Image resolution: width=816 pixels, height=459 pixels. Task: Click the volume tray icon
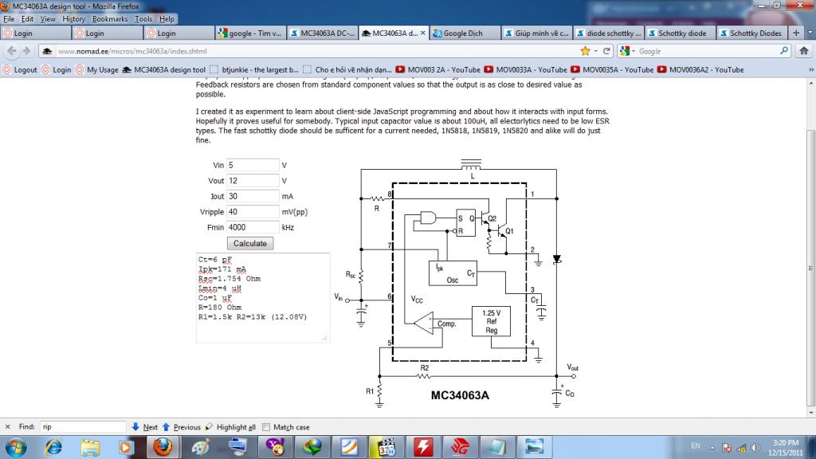coord(755,447)
